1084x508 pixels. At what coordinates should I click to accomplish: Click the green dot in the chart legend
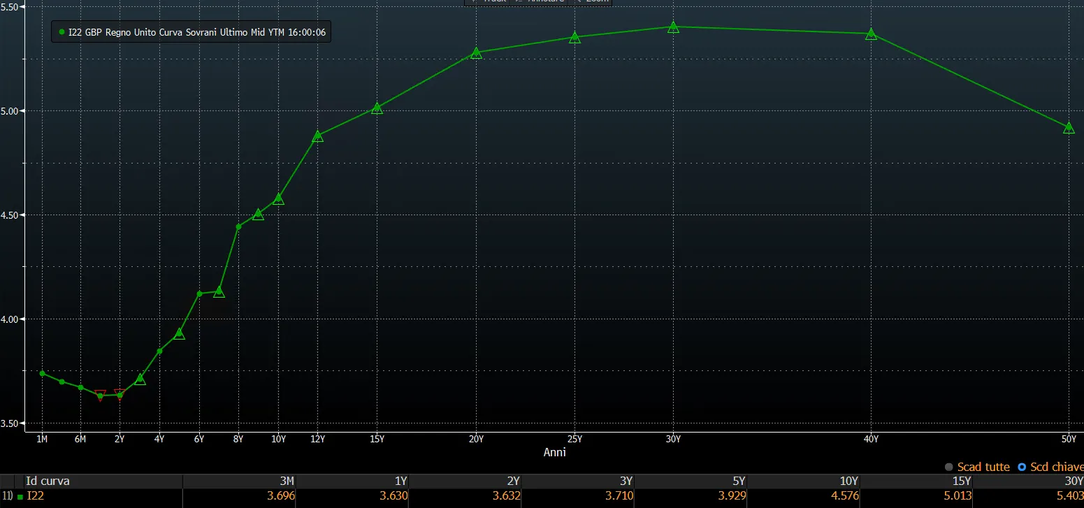tap(62, 31)
